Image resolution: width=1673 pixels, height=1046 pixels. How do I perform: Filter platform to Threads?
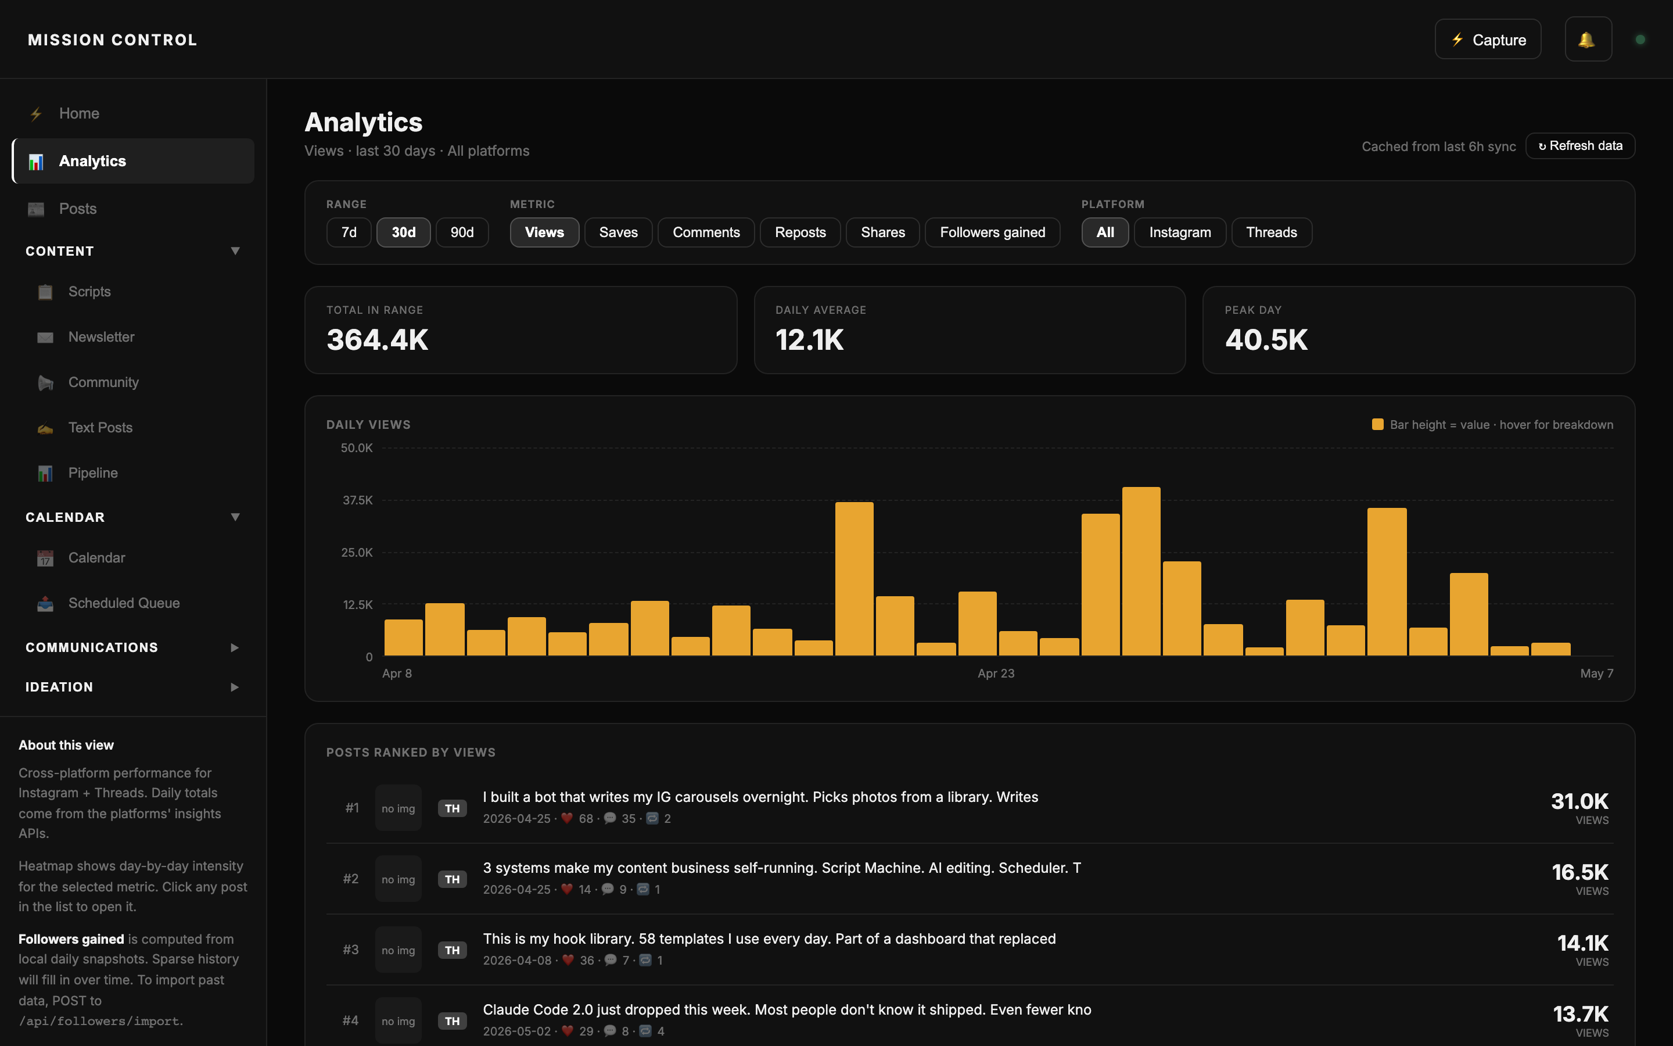1272,232
